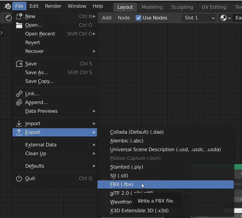
Task: Export as Wavefront
Action: point(166,202)
